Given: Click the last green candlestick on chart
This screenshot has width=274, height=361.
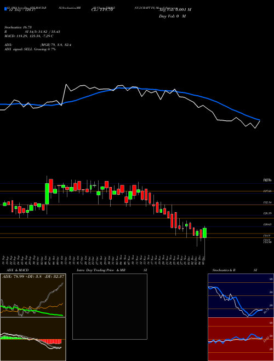Looking at the screenshot, I should point(204,233).
